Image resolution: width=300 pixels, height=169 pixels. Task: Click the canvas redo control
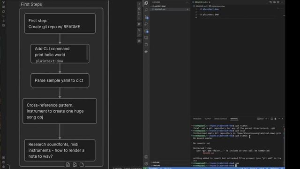tap(139, 35)
